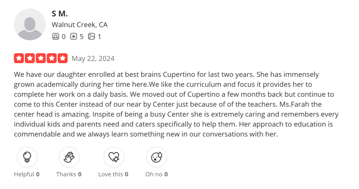Click the Helpful lightbulb icon
The image size is (359, 189).
pyautogui.click(x=27, y=157)
